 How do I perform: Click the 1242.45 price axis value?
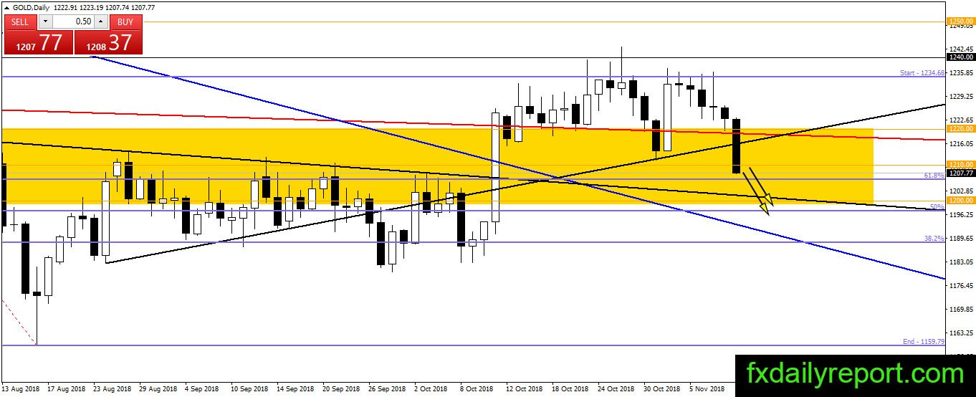(960, 49)
